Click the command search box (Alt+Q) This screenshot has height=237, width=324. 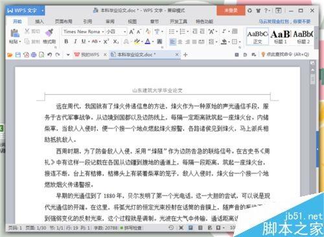tap(285, 55)
